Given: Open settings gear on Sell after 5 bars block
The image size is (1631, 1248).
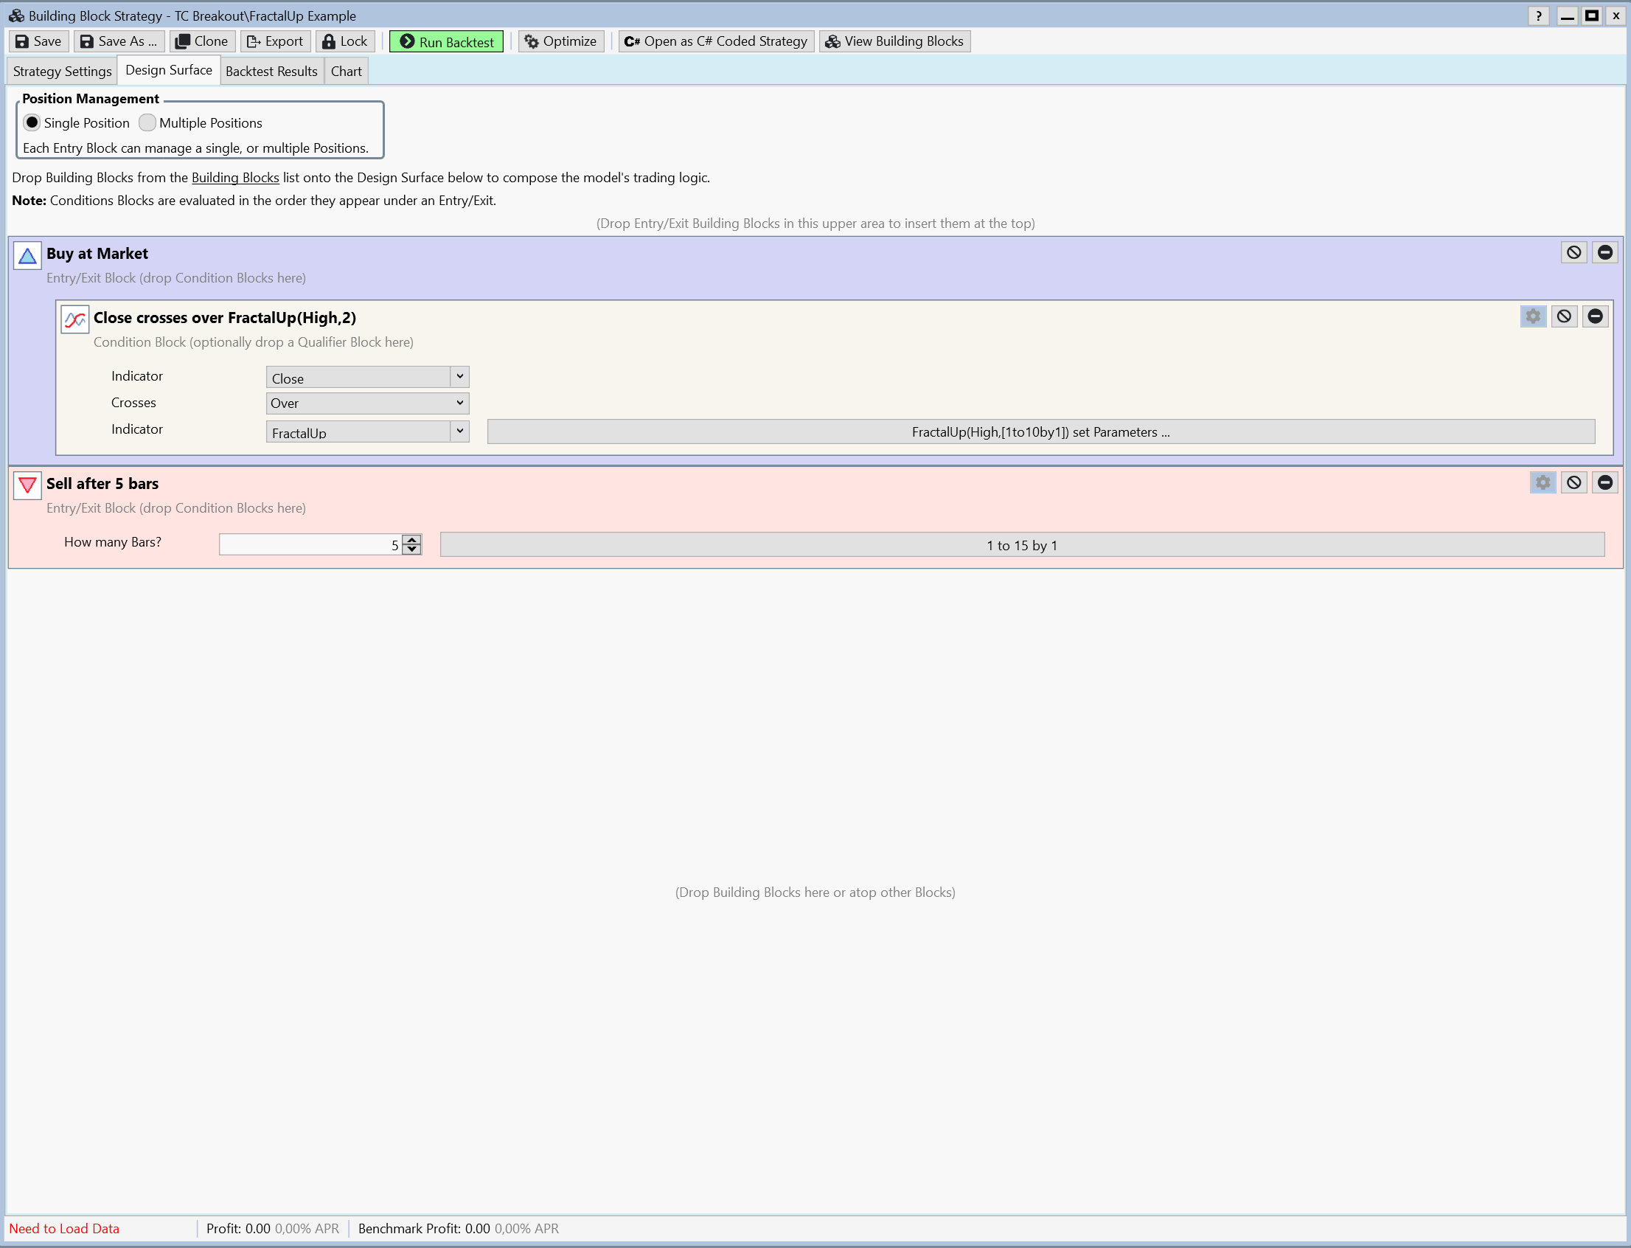Looking at the screenshot, I should point(1543,482).
